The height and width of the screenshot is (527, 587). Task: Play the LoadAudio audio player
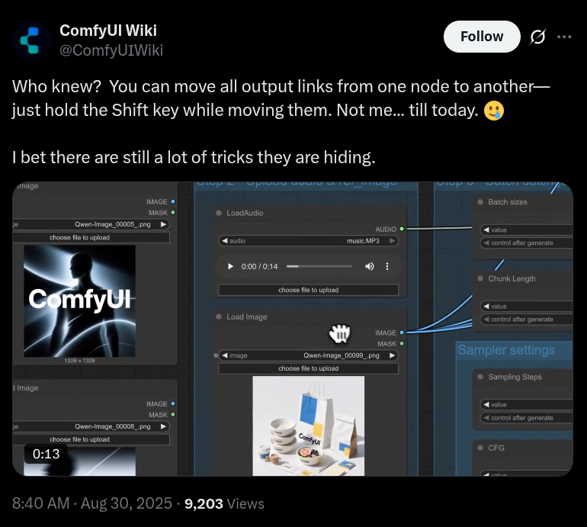coord(230,266)
